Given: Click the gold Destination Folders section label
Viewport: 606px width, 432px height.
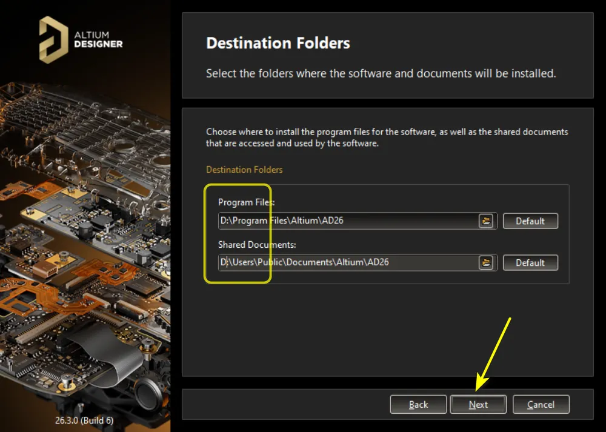Looking at the screenshot, I should pos(244,170).
